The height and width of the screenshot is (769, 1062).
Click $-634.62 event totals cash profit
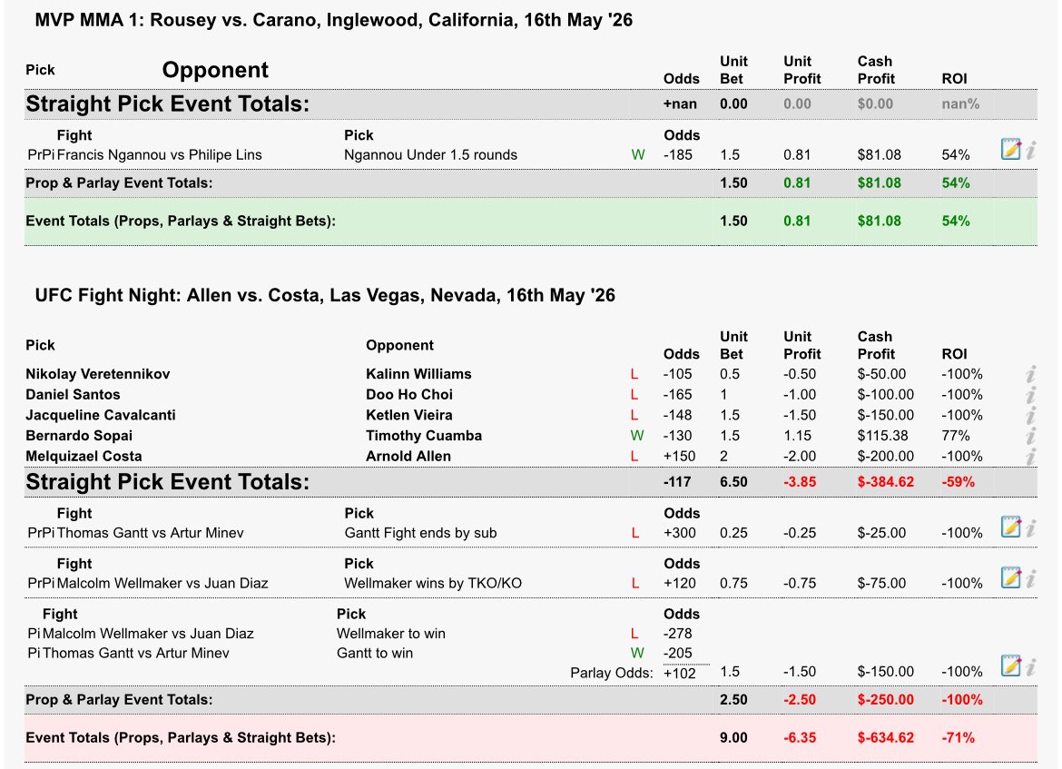coord(885,737)
